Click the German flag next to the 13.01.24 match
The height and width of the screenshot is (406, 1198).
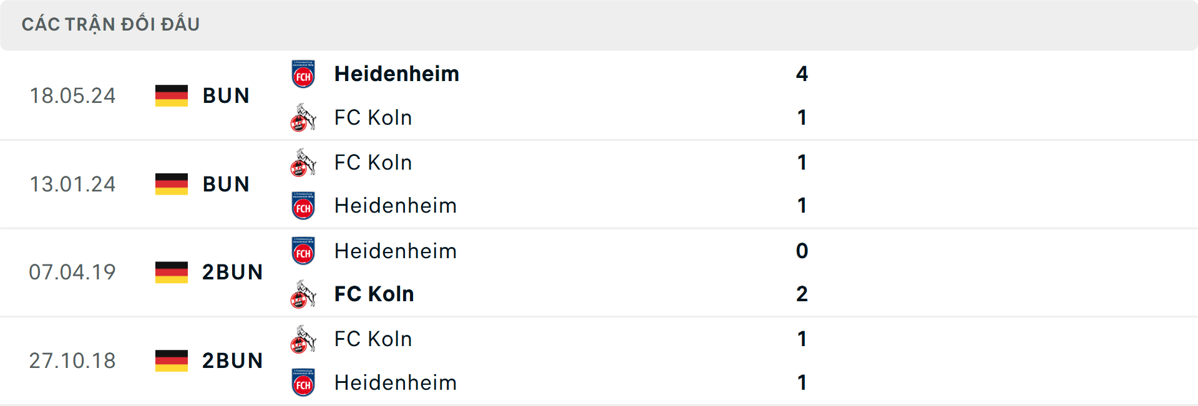tap(172, 184)
